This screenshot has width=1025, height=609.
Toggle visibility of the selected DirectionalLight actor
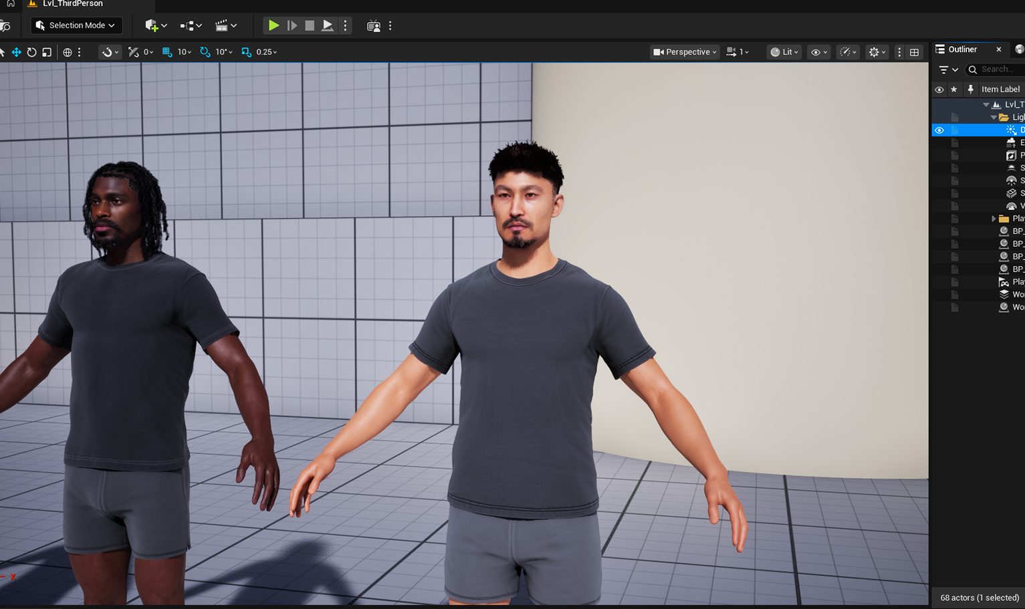tap(939, 130)
